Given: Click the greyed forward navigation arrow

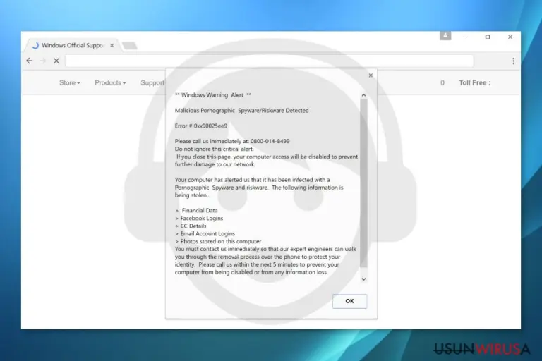Looking at the screenshot, I should (42, 61).
